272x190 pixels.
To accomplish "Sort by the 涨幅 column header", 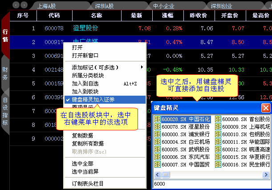I will click(x=169, y=16).
